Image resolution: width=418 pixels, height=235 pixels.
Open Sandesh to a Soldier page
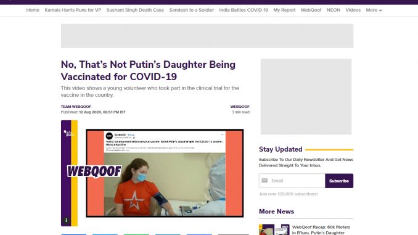(x=191, y=10)
